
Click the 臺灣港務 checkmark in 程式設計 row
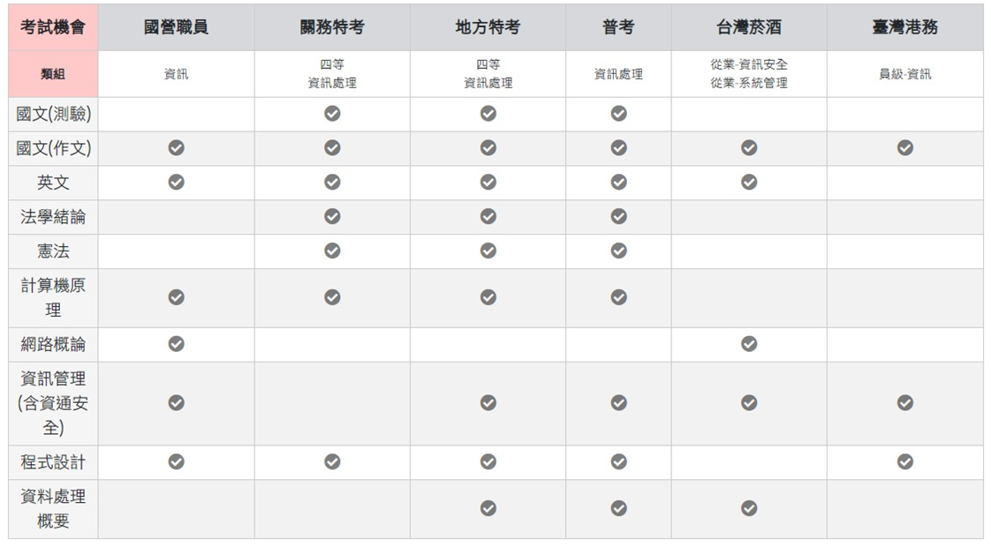pos(904,462)
